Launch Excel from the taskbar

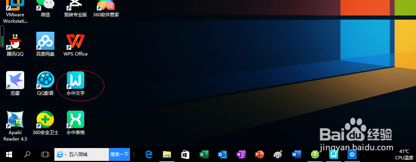pyautogui.click(x=204, y=154)
